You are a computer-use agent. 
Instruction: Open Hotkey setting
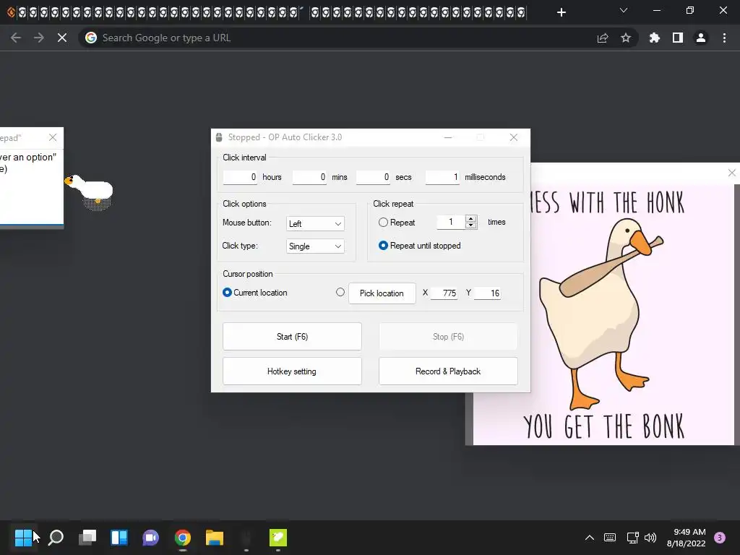click(292, 371)
